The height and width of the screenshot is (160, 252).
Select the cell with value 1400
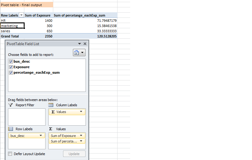point(38,21)
